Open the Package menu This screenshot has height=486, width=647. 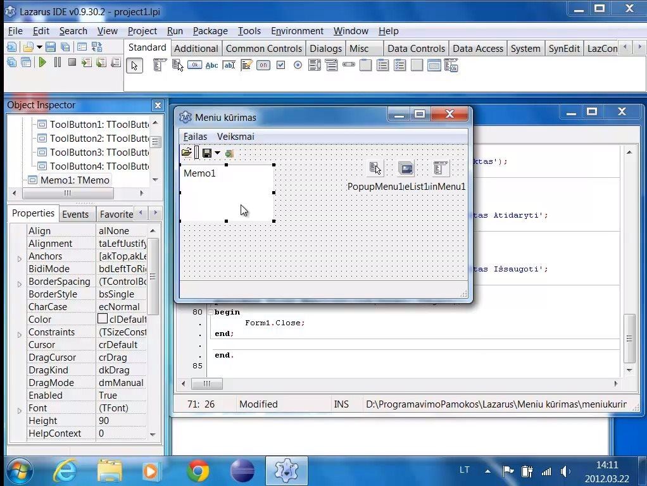tap(210, 31)
